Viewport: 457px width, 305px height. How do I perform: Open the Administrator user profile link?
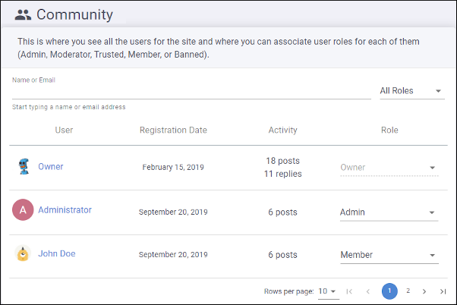click(65, 210)
